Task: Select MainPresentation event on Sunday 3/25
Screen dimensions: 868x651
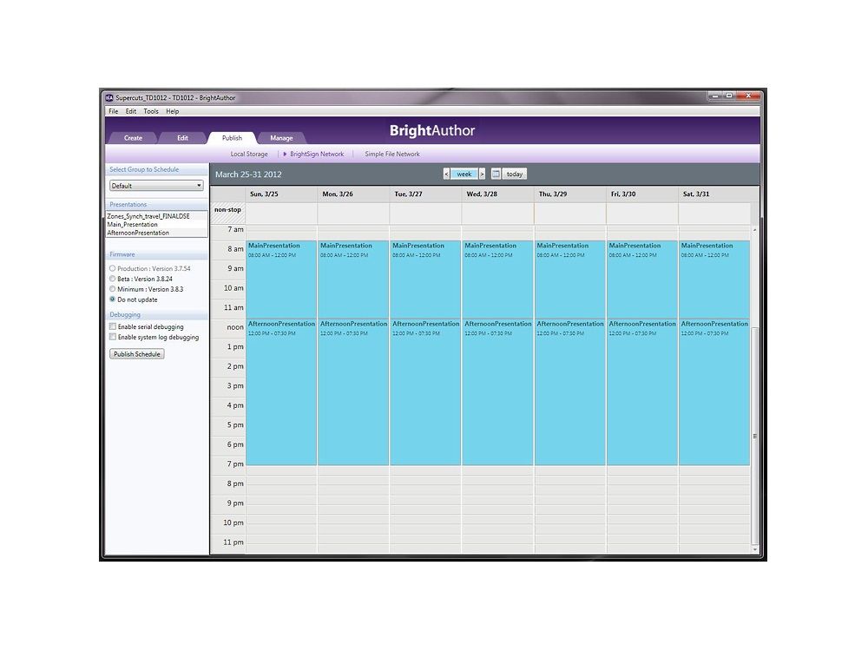Action: pos(281,279)
